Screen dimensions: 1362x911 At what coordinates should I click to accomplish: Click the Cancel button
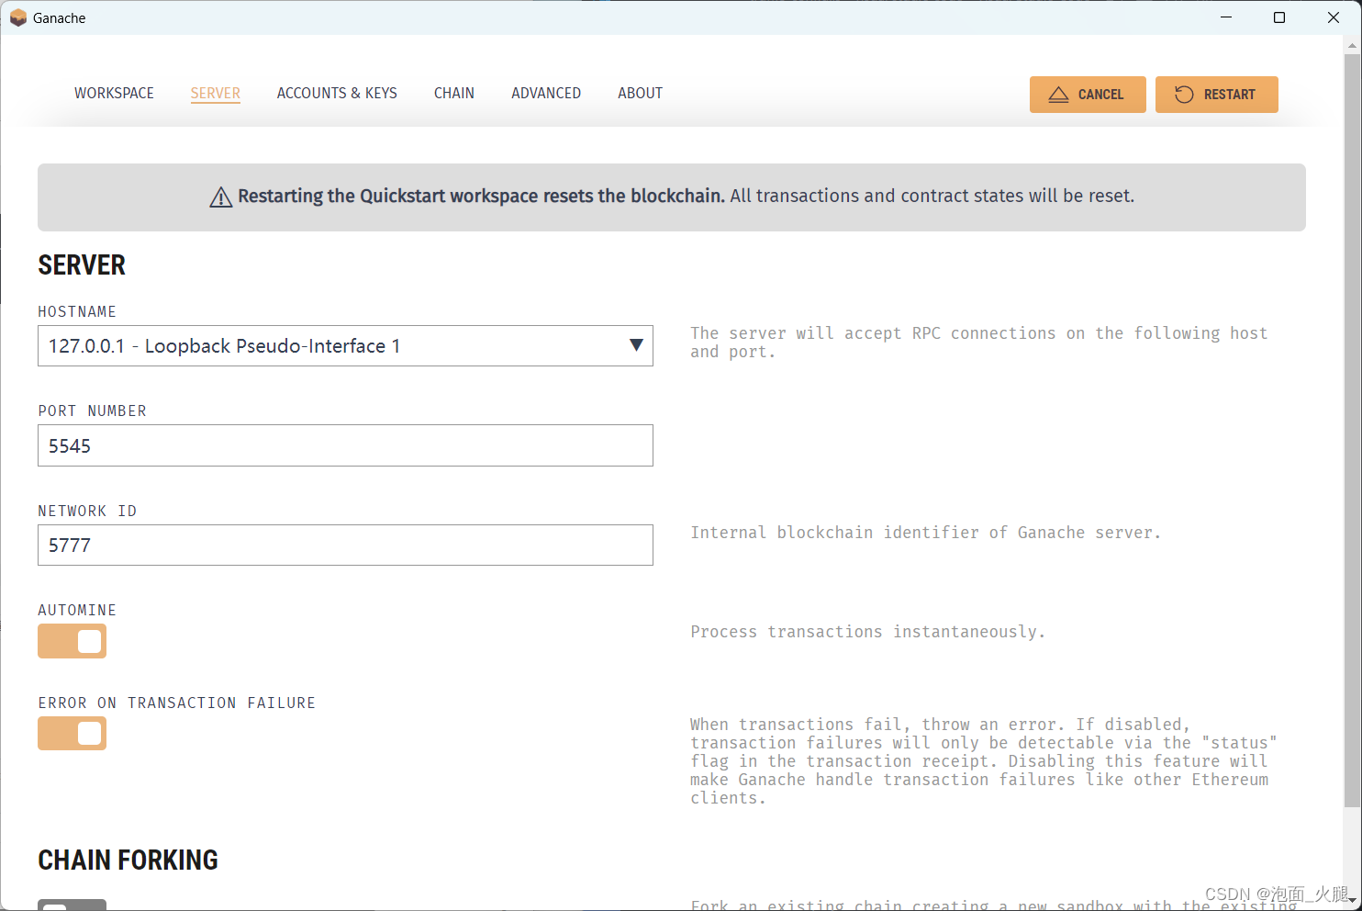tap(1088, 95)
